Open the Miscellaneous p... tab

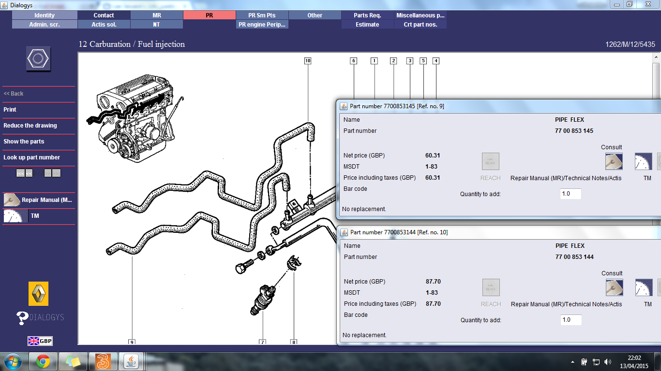point(420,15)
